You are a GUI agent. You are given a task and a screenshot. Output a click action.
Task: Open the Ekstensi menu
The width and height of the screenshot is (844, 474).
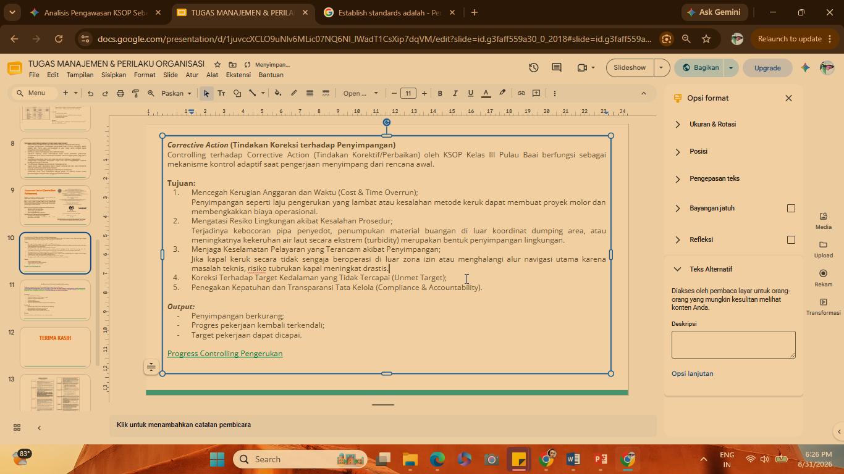[238, 75]
